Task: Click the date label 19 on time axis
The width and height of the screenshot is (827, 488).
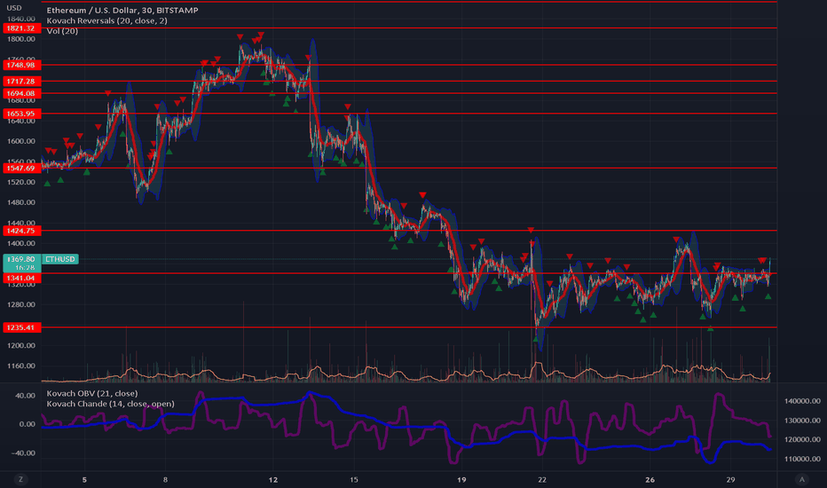Action: pos(461,479)
